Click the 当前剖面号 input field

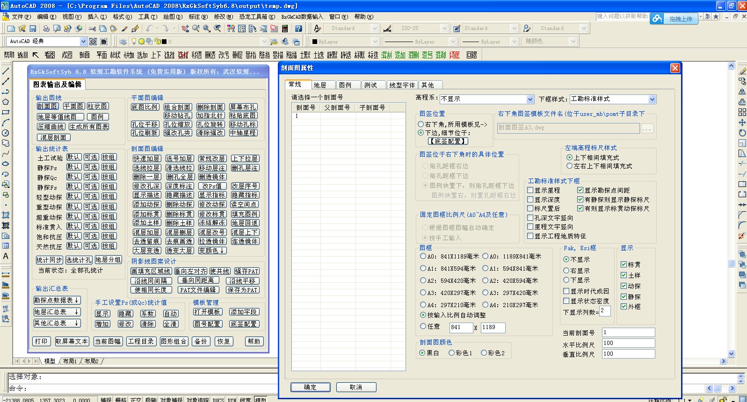pos(628,332)
